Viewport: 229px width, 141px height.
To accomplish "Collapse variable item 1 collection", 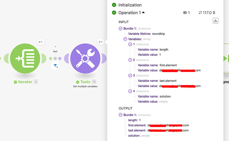I will click(x=130, y=44).
